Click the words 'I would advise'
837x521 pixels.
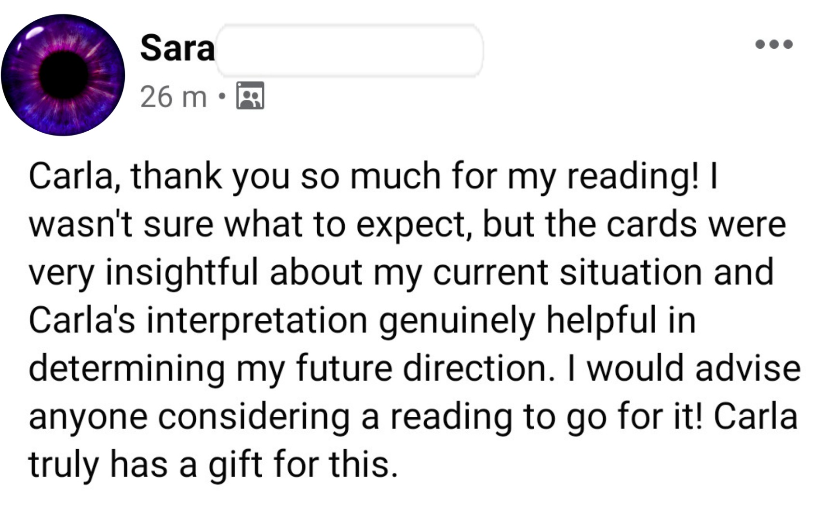[684, 368]
